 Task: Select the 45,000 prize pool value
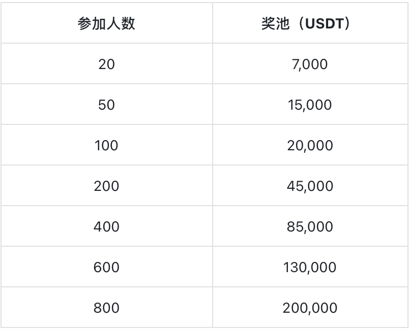click(x=310, y=186)
